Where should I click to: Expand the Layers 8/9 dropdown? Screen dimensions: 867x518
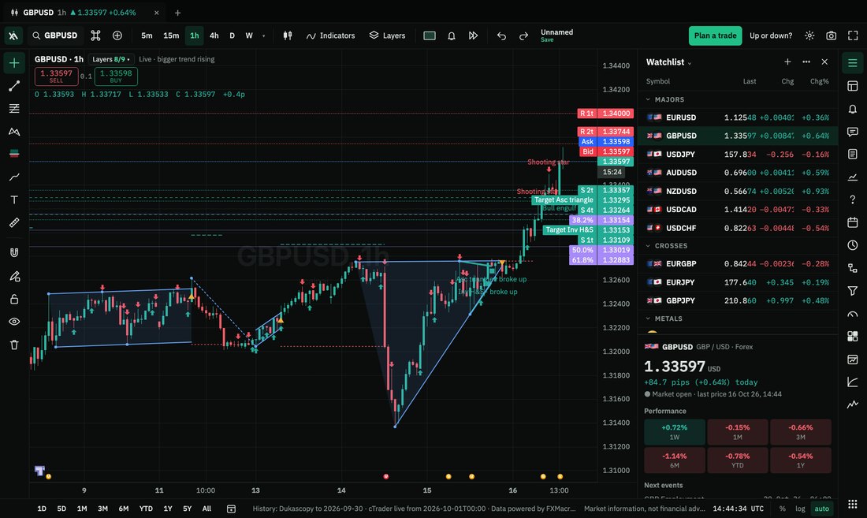110,59
